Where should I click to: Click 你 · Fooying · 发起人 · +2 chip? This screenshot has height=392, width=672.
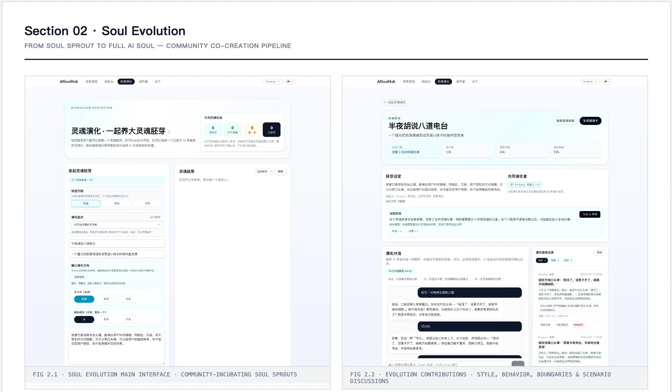[525, 185]
